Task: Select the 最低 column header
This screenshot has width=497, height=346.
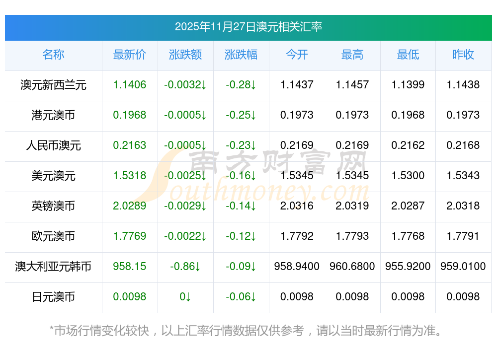Action: (x=408, y=55)
